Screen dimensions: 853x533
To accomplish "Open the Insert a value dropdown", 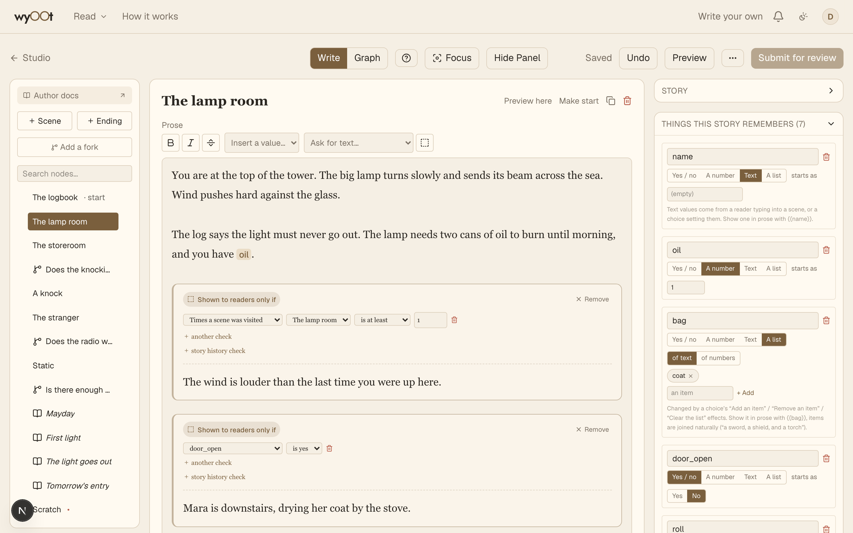I will coord(262,143).
